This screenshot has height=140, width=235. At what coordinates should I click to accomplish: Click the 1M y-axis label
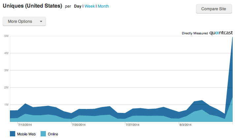click(6, 105)
